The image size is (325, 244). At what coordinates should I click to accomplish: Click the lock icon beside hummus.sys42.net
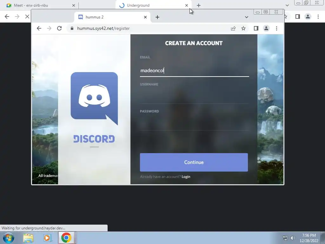[72, 28]
